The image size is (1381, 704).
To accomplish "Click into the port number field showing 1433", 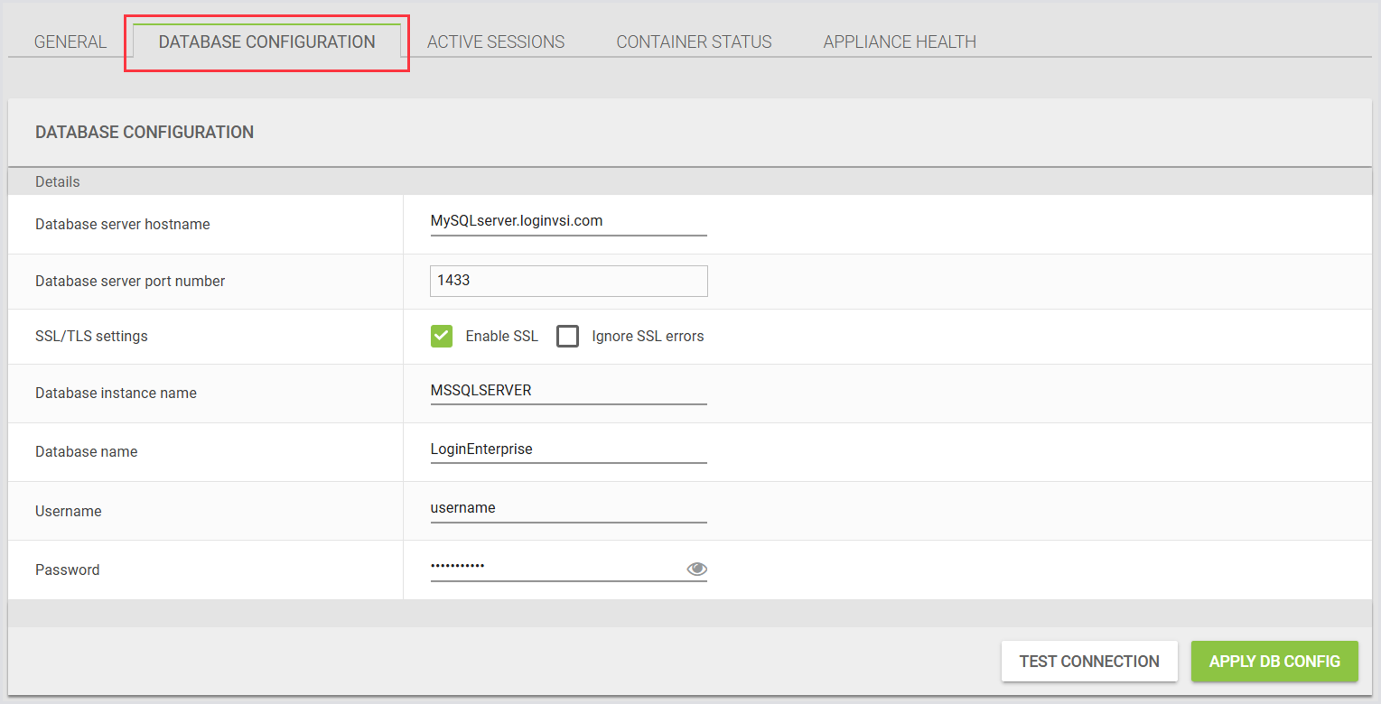I will click(568, 281).
